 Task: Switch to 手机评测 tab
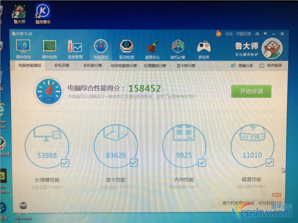(62, 65)
